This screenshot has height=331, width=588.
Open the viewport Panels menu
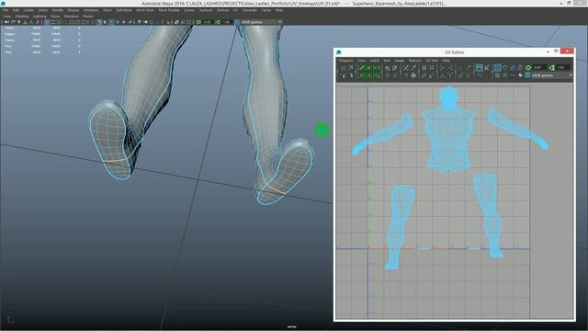(x=88, y=17)
